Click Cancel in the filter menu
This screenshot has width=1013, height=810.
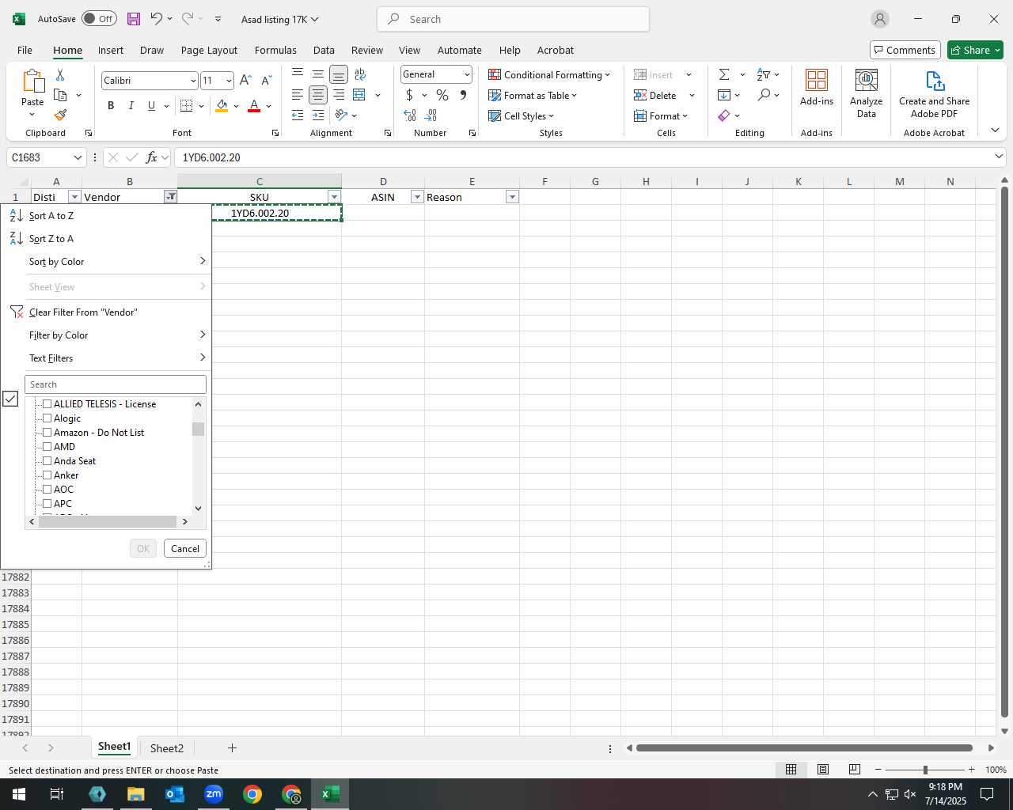[x=185, y=549]
